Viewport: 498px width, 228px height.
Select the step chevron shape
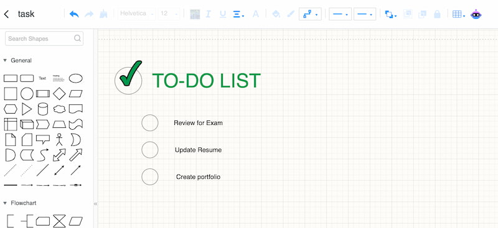[43, 124]
